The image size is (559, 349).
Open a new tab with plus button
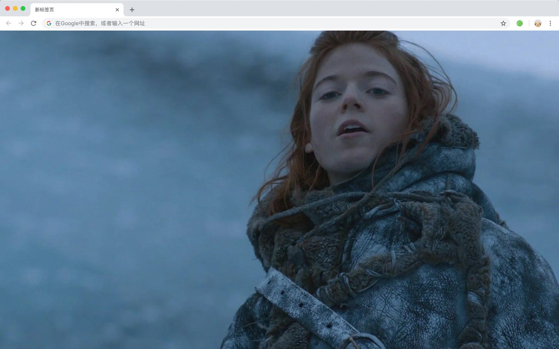pyautogui.click(x=132, y=10)
